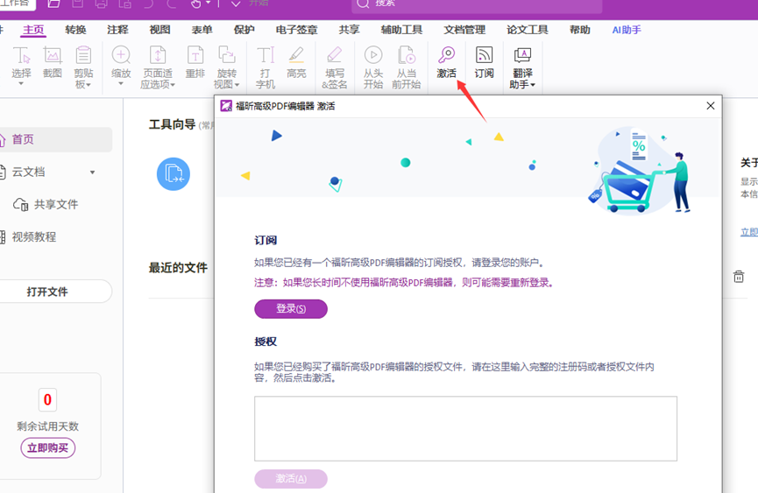
Task: Select 共享文件 in the sidebar
Action: pos(55,204)
